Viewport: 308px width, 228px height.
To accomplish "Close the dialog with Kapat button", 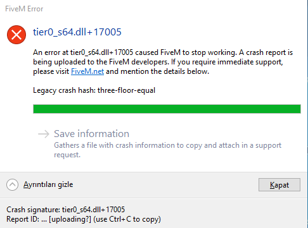I will click(x=279, y=185).
